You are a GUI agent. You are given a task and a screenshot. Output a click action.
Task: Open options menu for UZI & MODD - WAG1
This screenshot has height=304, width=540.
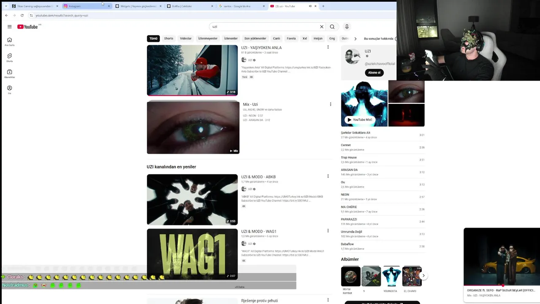pos(328,231)
